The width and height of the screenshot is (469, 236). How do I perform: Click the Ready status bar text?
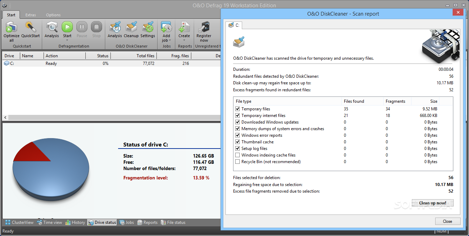(8, 231)
